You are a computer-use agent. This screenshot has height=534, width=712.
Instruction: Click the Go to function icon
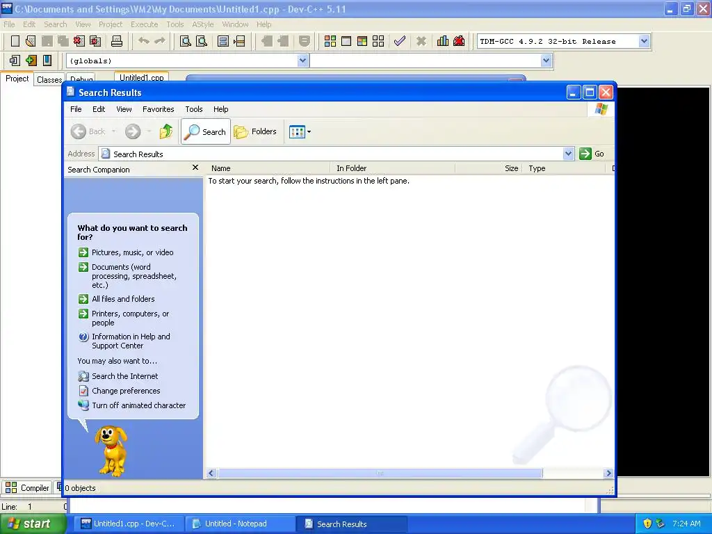coord(223,41)
